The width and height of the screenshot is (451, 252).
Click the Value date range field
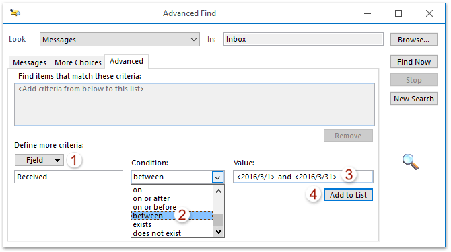click(303, 177)
